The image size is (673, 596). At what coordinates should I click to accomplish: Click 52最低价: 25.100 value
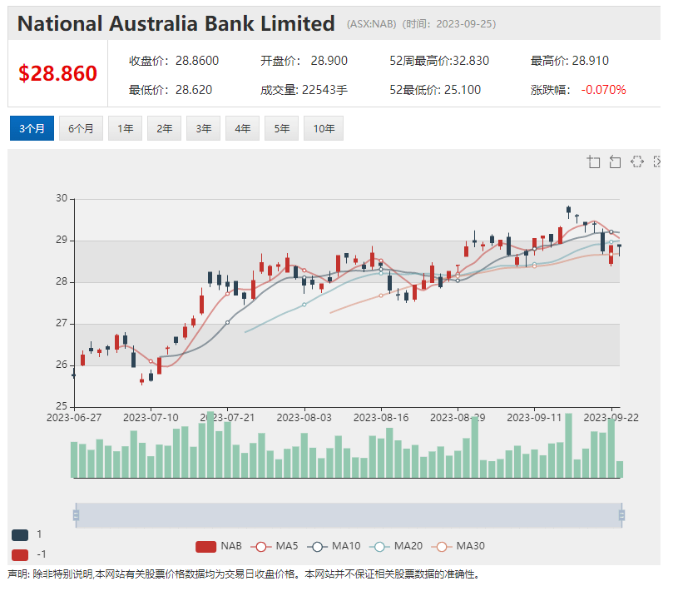pyautogui.click(x=435, y=90)
